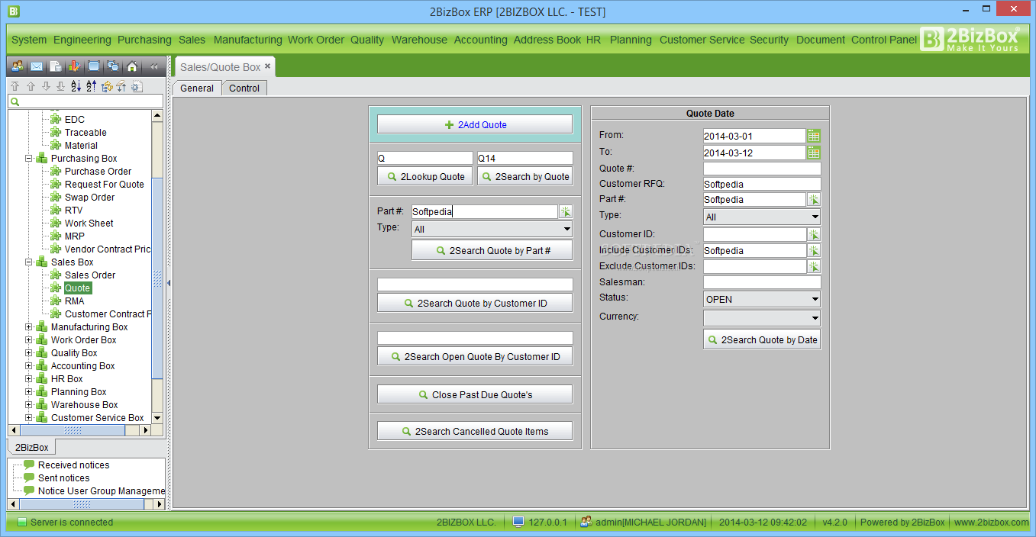Click the eraser sort arrows icon

click(x=121, y=86)
